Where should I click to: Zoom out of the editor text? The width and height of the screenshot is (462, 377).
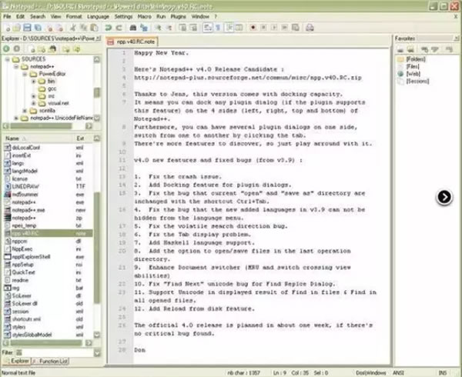(x=169, y=28)
